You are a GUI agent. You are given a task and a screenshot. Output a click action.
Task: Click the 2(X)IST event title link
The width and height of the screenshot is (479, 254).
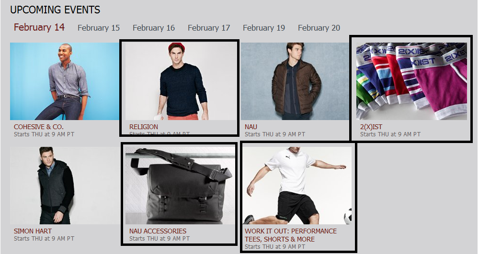click(371, 127)
